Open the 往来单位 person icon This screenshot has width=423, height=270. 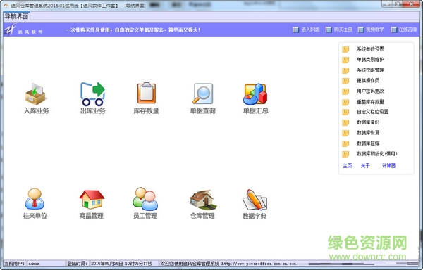35,199
